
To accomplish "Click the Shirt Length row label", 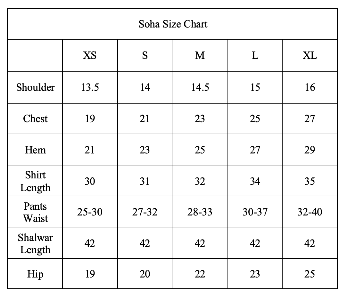I will pyautogui.click(x=35, y=181).
